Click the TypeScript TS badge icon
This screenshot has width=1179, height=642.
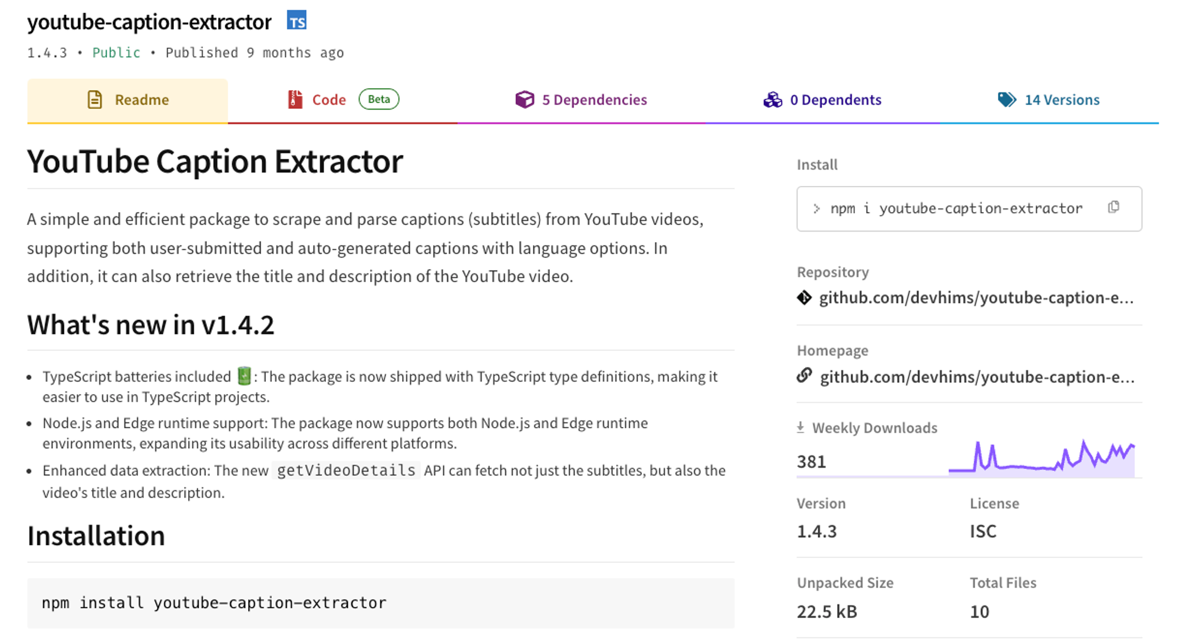297,21
